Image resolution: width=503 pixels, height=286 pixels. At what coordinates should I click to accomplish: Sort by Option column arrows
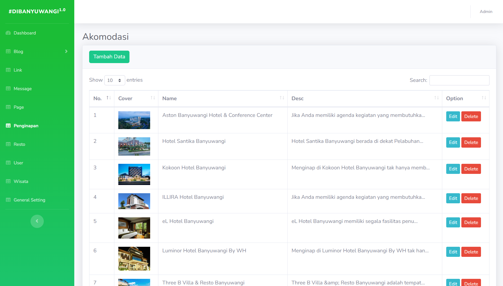tap(484, 98)
